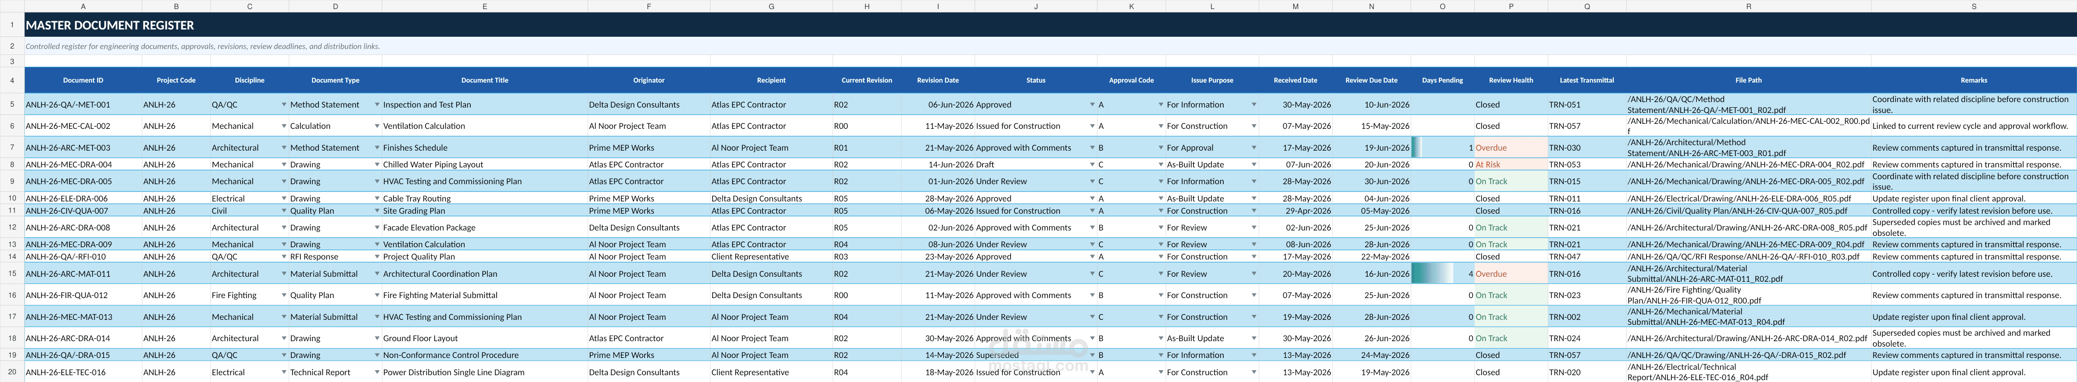Click the At Risk review health cell
The image size is (2077, 382).
click(x=1511, y=164)
